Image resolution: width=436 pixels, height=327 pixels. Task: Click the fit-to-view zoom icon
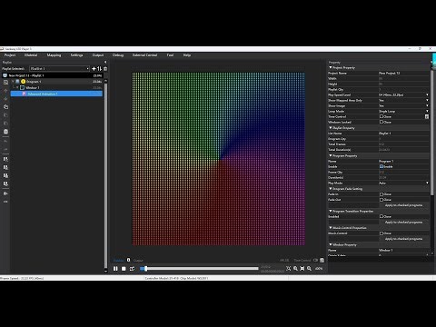point(289,269)
